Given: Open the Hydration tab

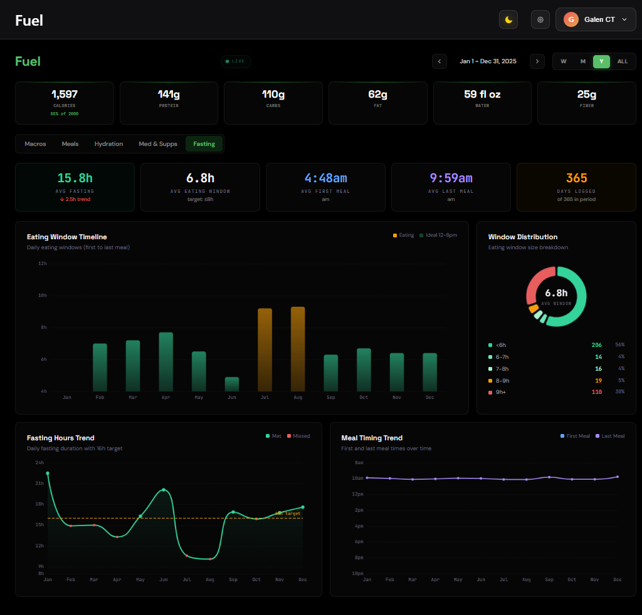Looking at the screenshot, I should 108,144.
